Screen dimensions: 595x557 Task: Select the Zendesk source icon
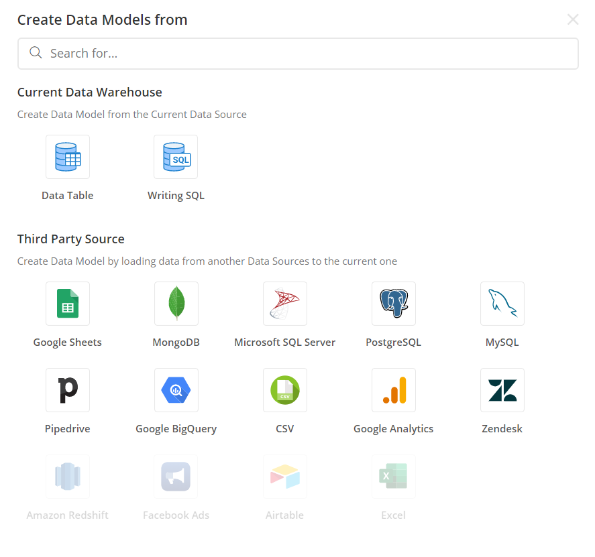pyautogui.click(x=502, y=390)
